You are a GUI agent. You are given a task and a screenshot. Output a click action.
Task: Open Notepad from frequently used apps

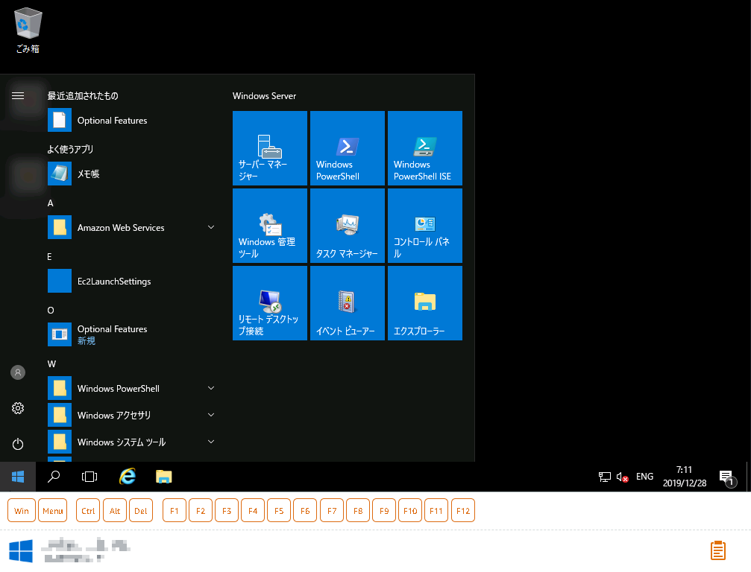(x=131, y=174)
